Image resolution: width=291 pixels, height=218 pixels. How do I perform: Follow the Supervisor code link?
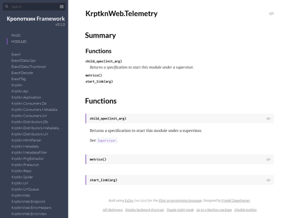[x=107, y=140]
